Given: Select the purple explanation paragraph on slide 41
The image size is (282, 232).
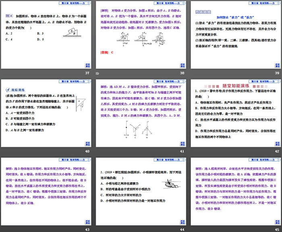Looking at the screenshot, I should [x=141, y=101].
